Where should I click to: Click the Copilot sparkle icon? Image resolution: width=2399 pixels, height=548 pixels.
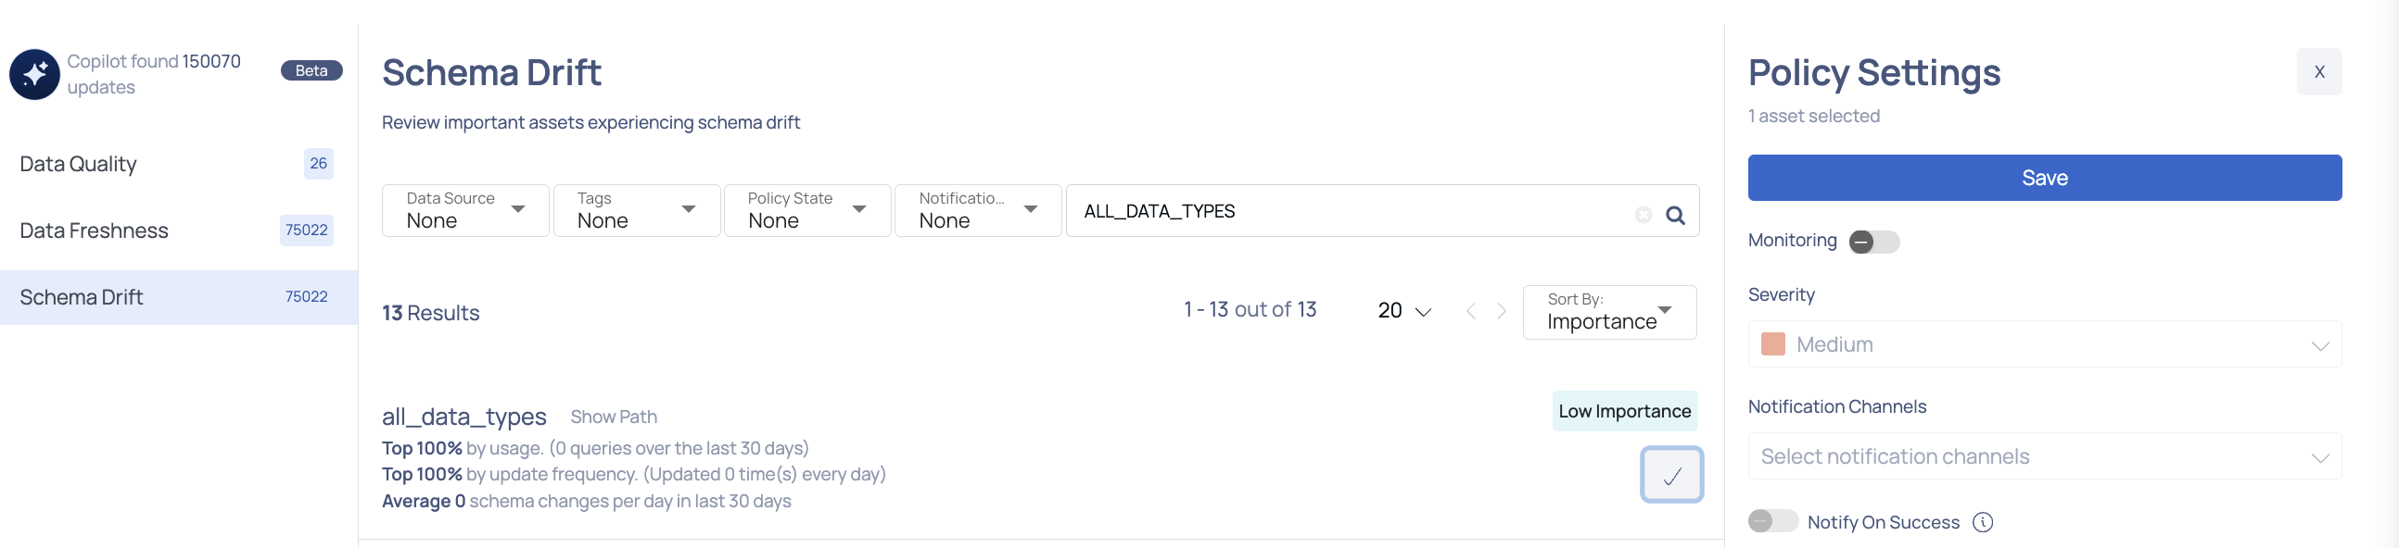34,73
